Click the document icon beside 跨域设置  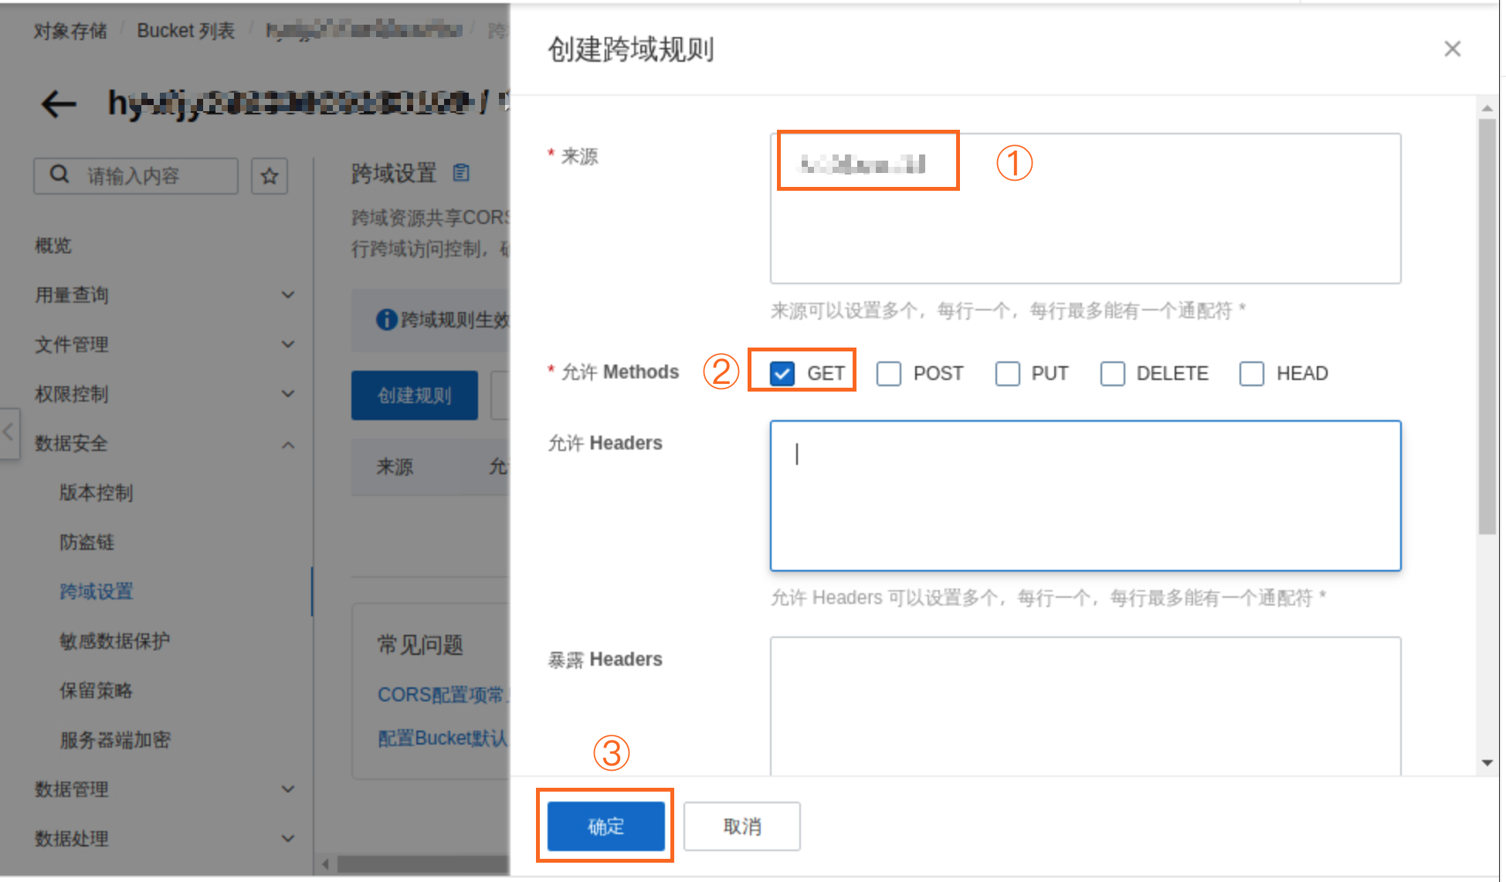461,172
